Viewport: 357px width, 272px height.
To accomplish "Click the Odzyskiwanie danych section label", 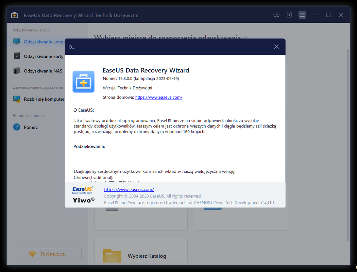I will 31,30.
